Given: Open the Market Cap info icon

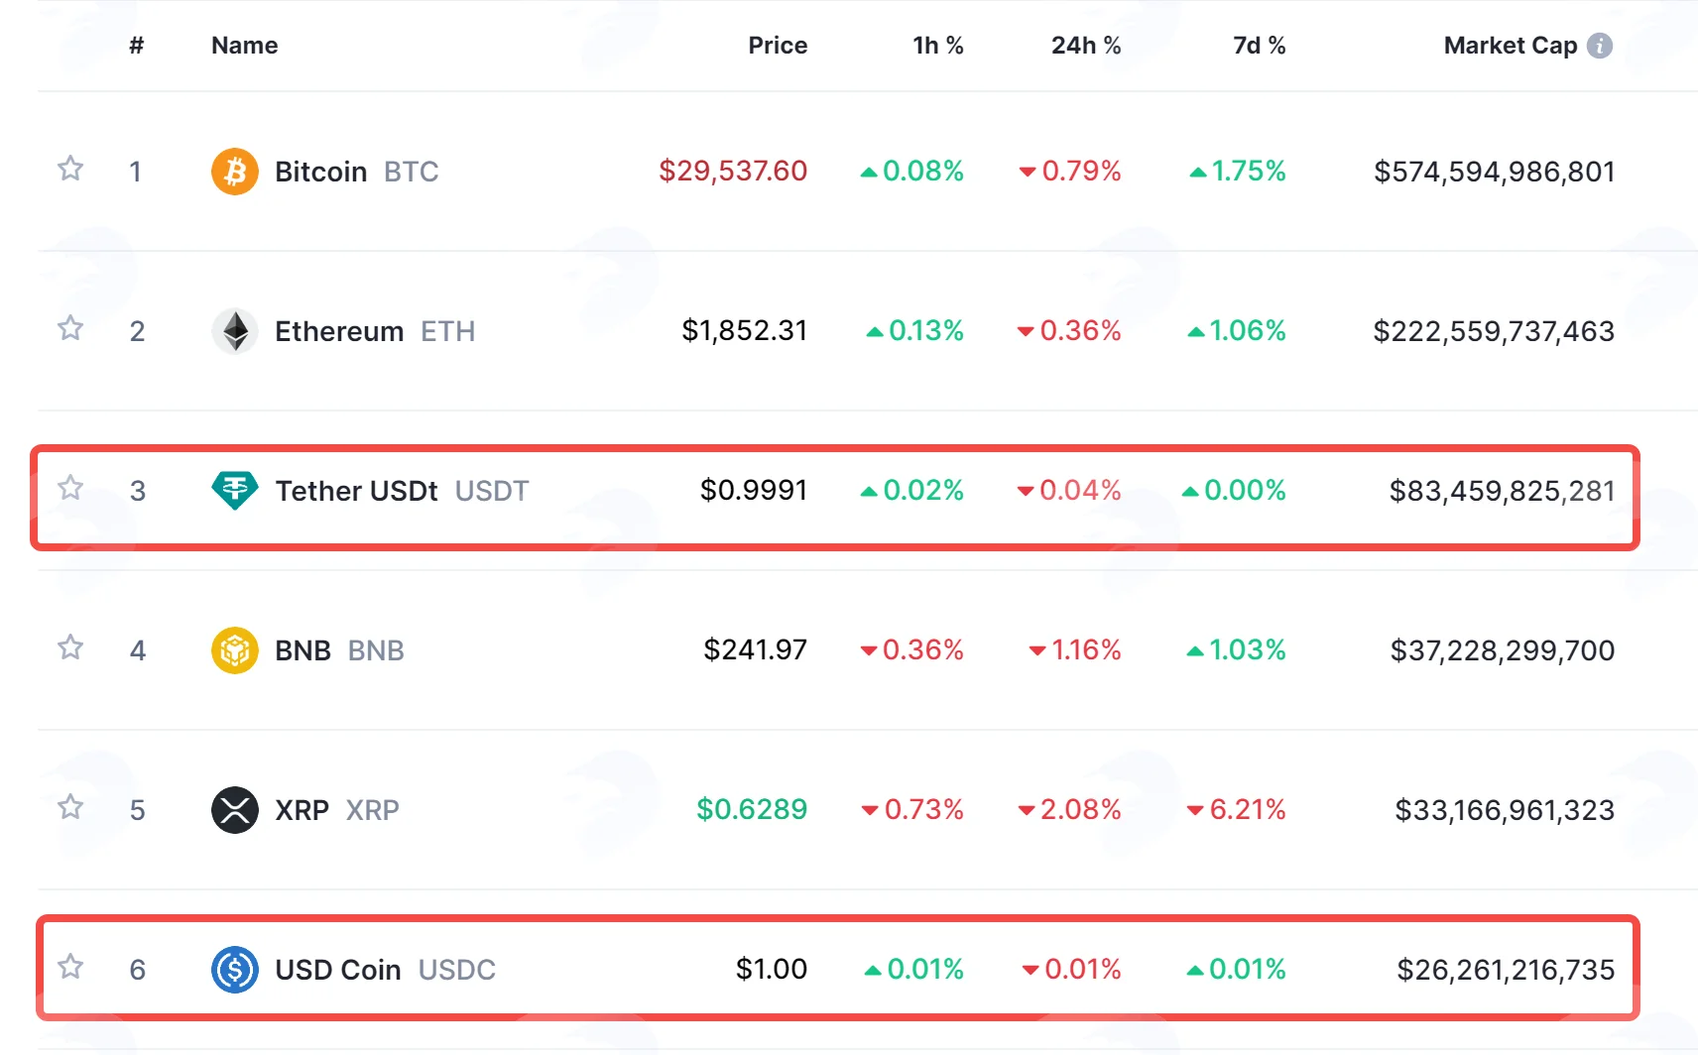Looking at the screenshot, I should [1600, 46].
